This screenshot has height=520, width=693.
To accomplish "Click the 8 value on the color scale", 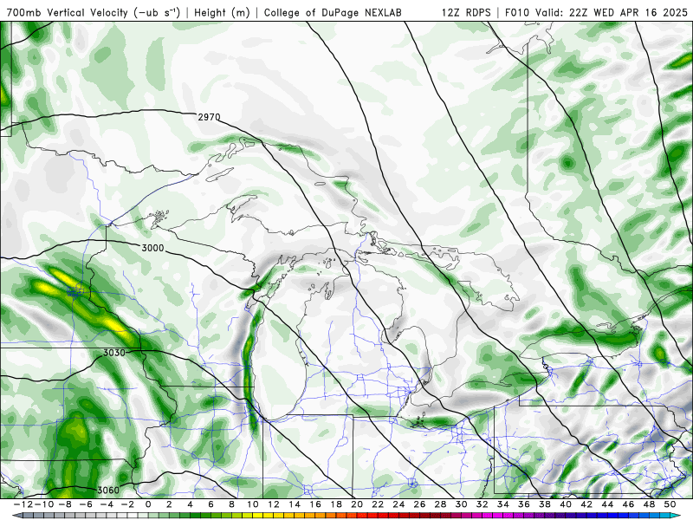I will pyautogui.click(x=231, y=504).
